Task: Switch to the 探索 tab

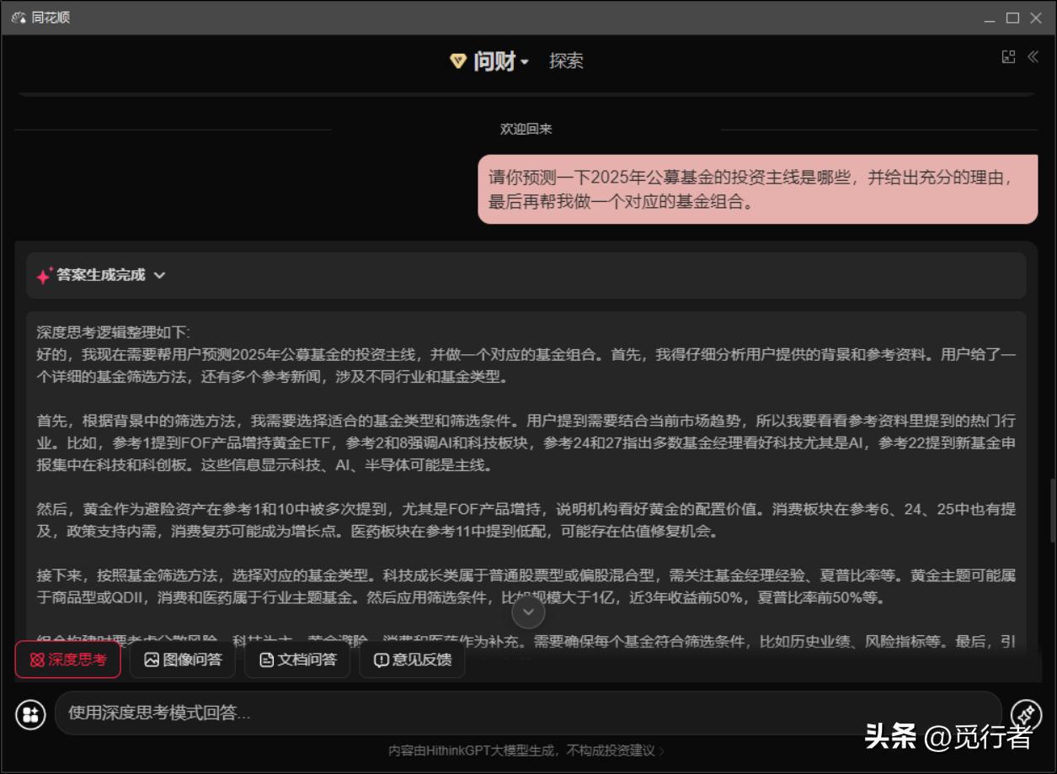Action: tap(566, 61)
